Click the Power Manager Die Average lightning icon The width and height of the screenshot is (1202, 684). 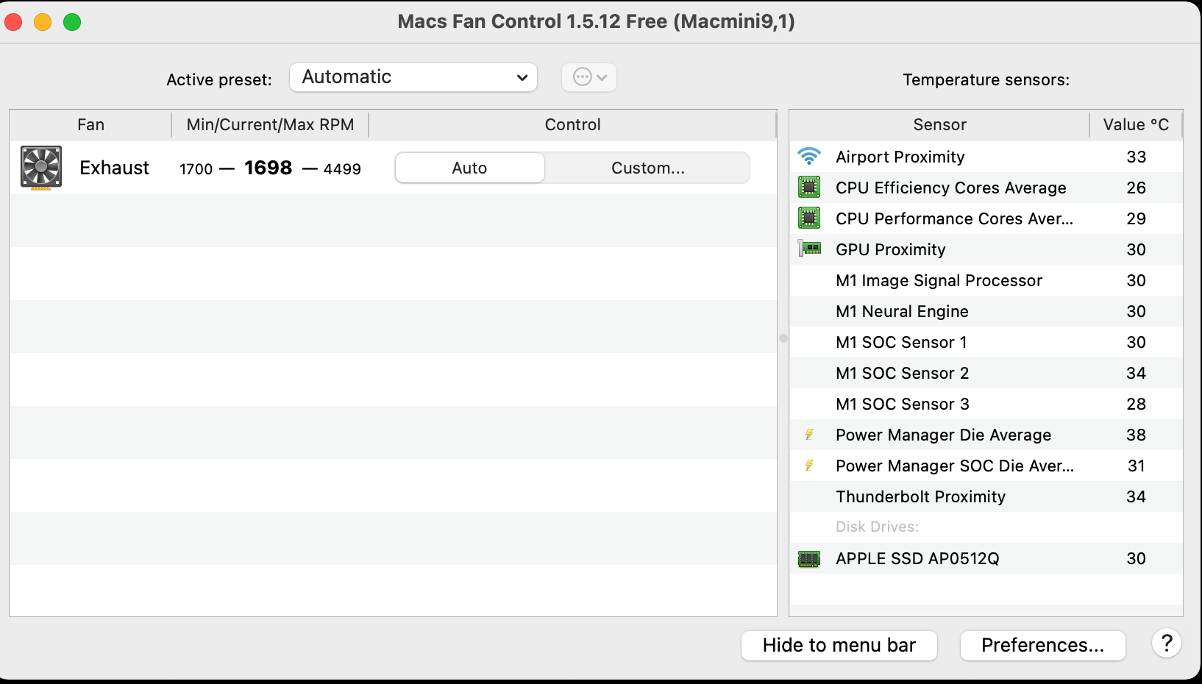click(x=809, y=435)
